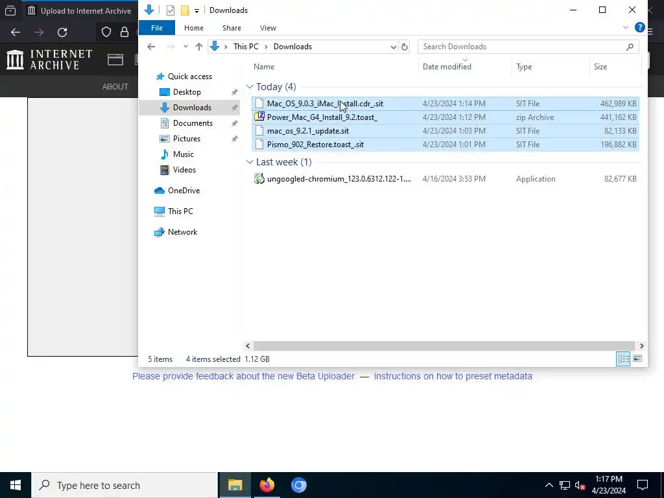Select the Power_Mac_G4_Install_9.2.toast_ file
The height and width of the screenshot is (498, 664).
click(x=445, y=117)
